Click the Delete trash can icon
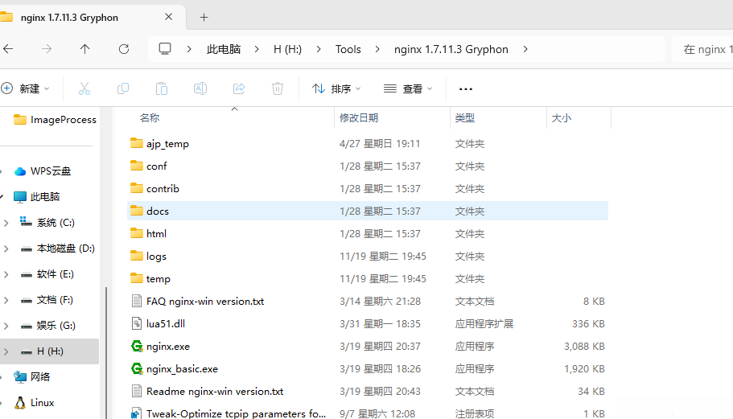The height and width of the screenshot is (419, 733). coord(278,88)
